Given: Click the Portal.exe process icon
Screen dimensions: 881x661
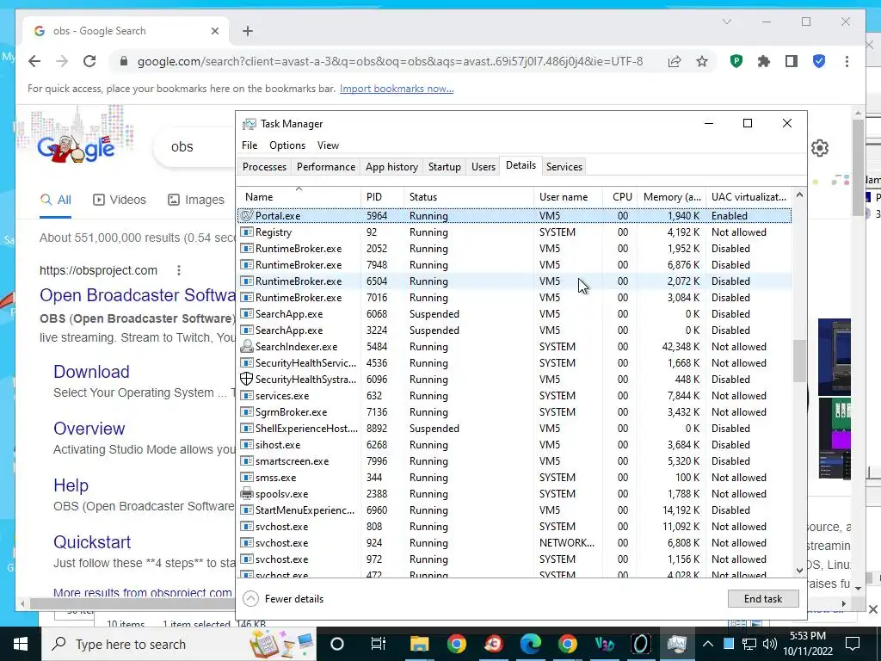Looking at the screenshot, I should pos(247,215).
